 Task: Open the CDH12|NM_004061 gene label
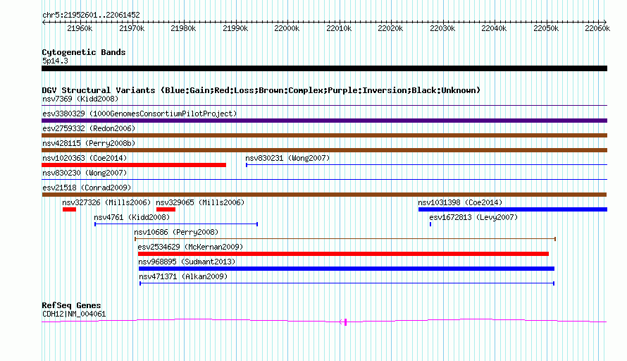74,314
